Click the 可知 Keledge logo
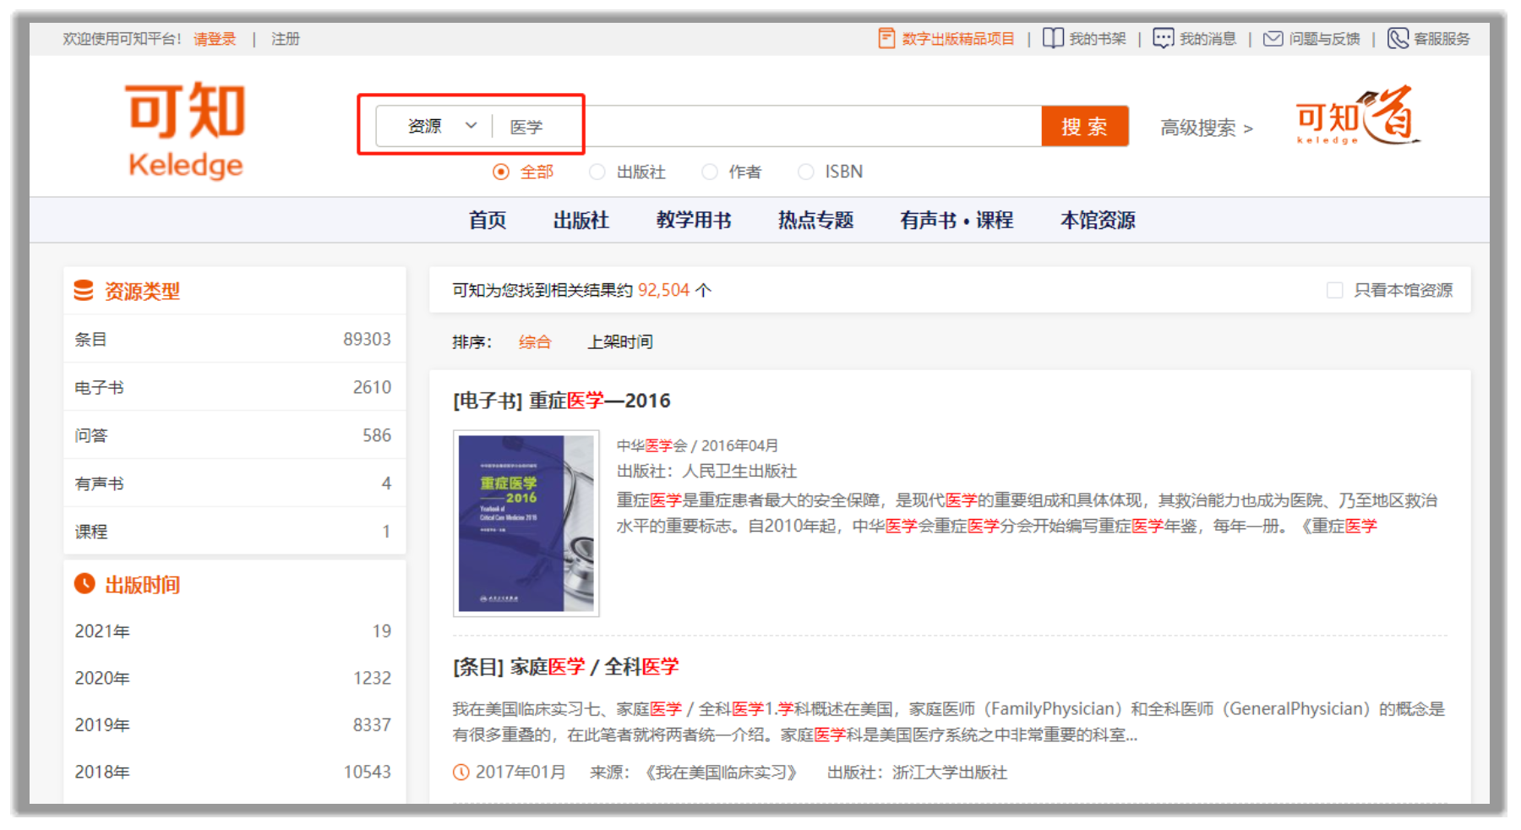 click(x=186, y=130)
